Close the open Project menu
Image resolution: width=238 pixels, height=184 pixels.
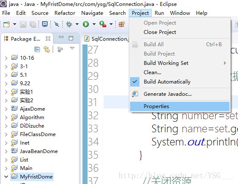pos(140,13)
